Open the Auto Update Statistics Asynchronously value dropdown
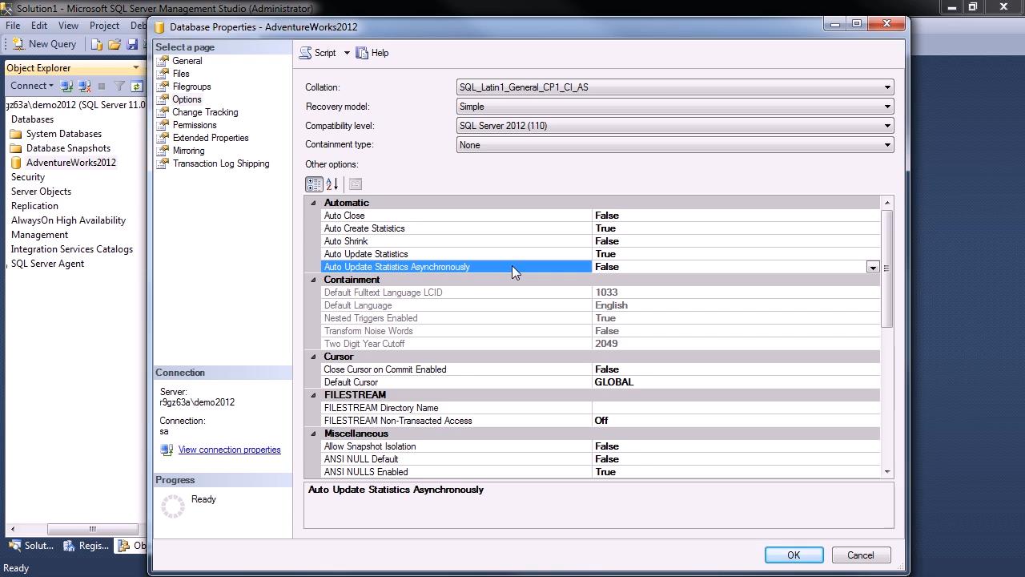1025x577 pixels. click(873, 267)
